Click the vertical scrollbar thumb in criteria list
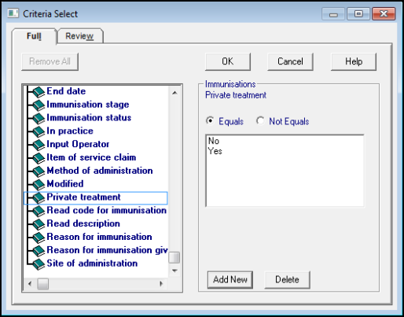 174,257
